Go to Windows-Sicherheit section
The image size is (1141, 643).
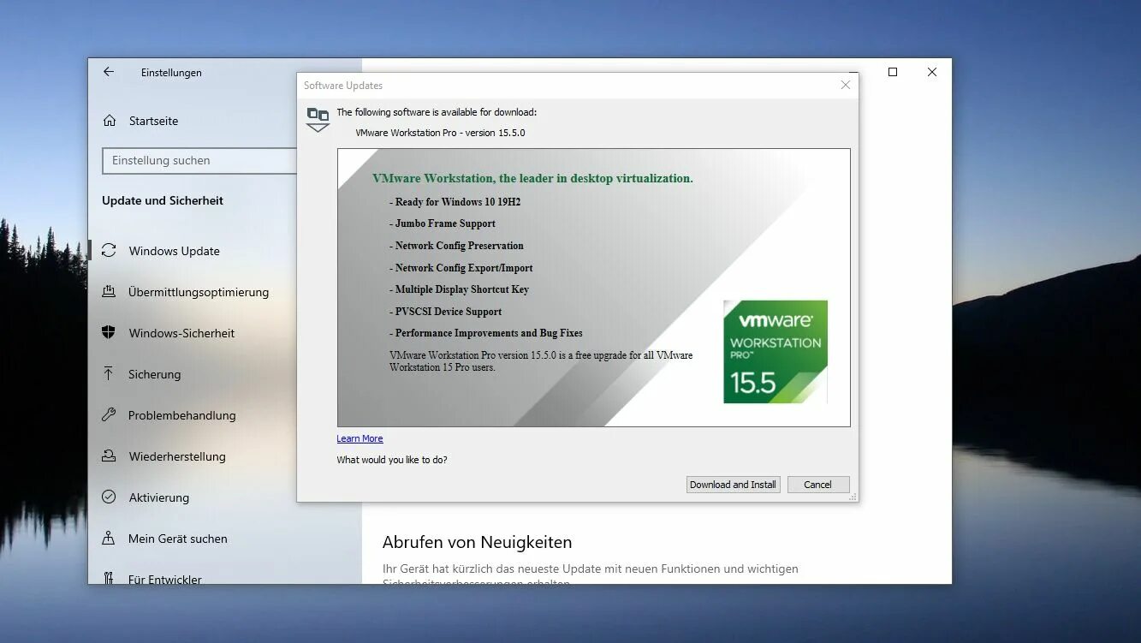[x=181, y=333]
